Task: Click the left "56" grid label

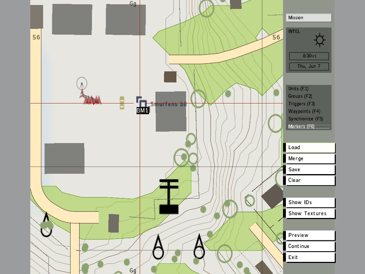Action: point(36,37)
